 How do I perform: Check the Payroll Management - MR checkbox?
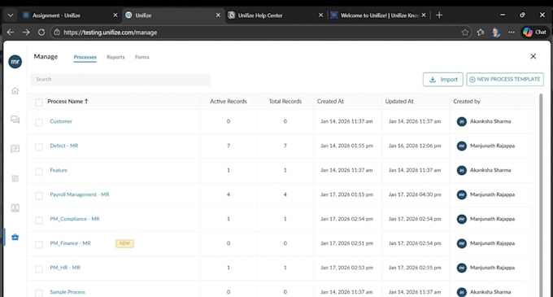click(38, 195)
